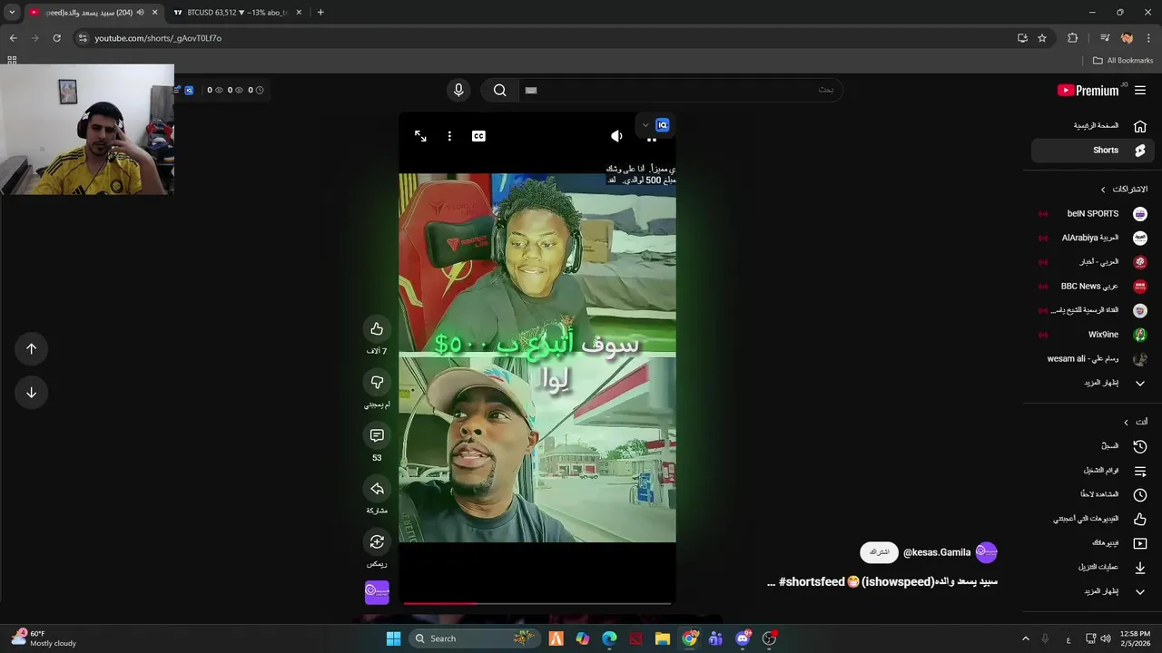Seek along the Short's red progress bar
The width and height of the screenshot is (1162, 653).
coord(537,602)
